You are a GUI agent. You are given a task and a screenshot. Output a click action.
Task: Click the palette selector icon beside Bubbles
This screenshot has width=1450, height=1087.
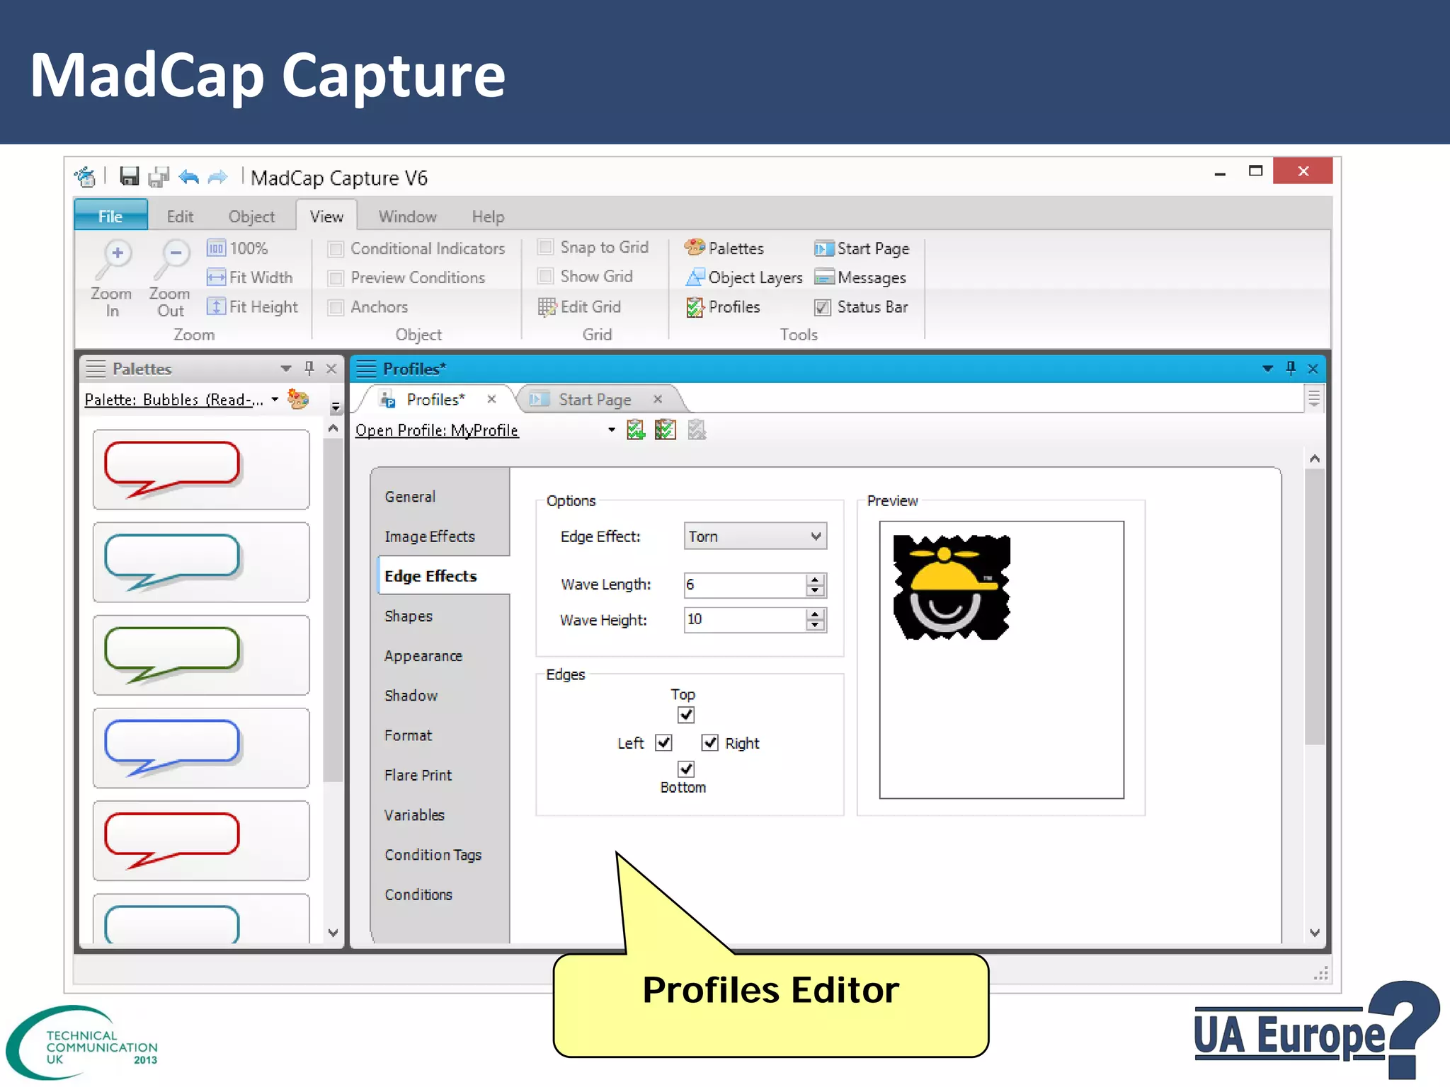(x=298, y=399)
